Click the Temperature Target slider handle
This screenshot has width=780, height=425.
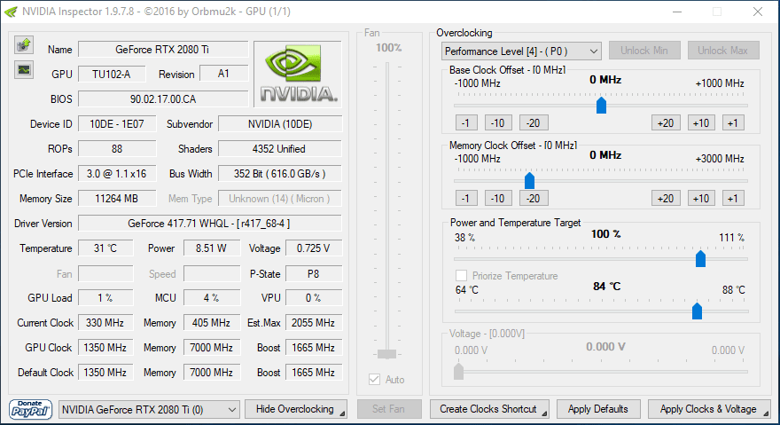[697, 311]
